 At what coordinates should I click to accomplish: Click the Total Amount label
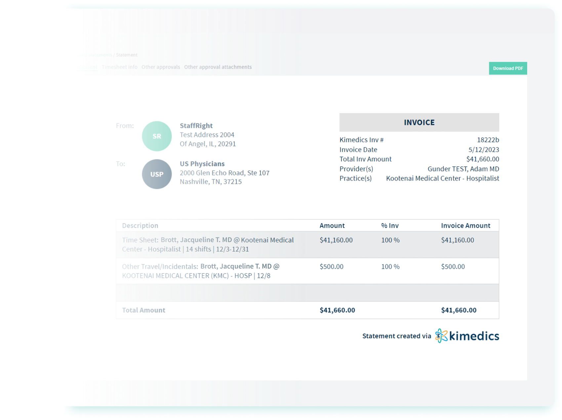143,310
